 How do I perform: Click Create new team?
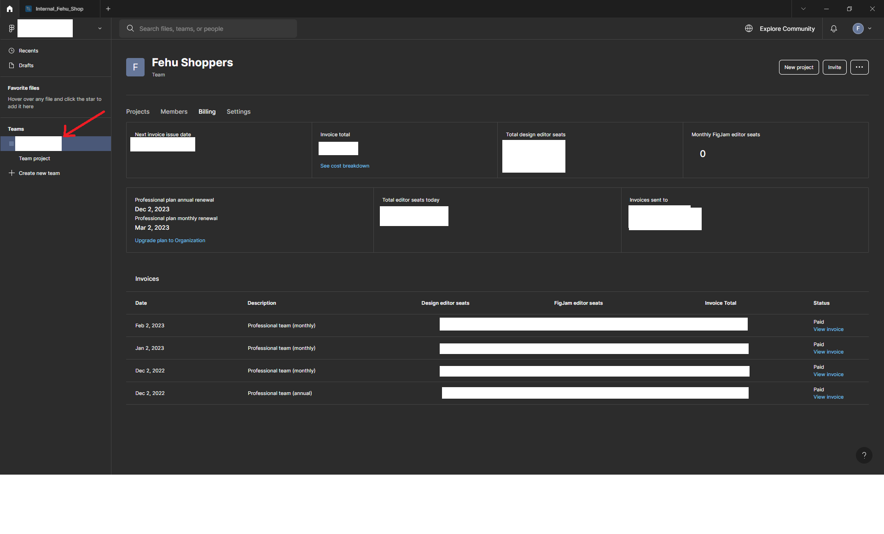coord(39,173)
